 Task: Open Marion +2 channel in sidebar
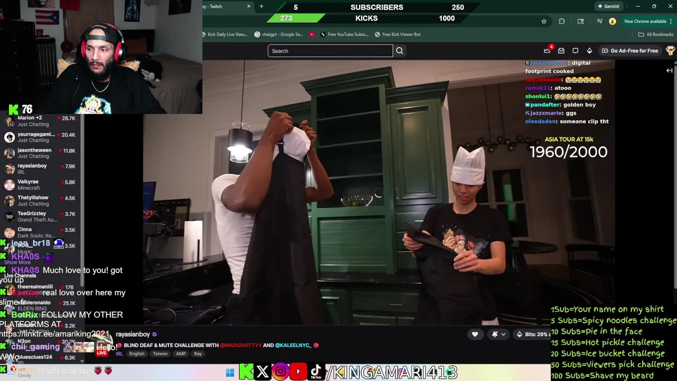40,121
